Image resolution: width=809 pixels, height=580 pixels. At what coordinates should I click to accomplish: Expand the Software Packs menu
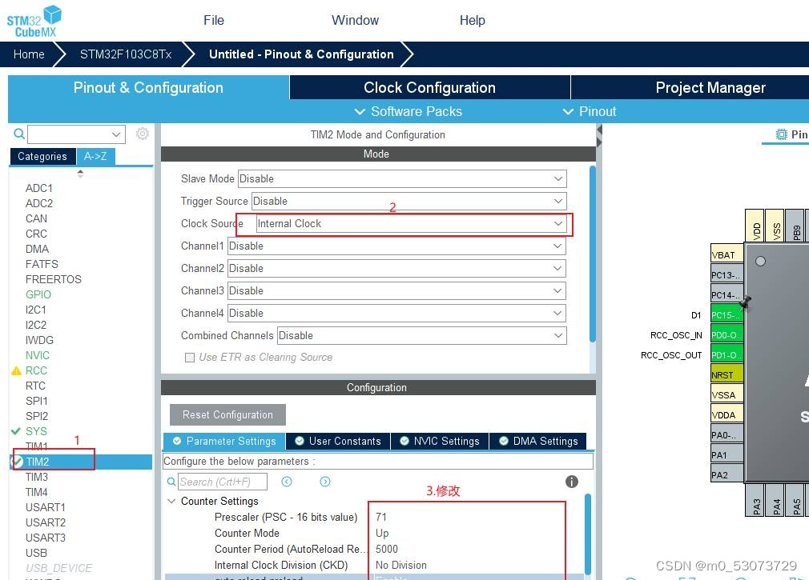click(409, 111)
